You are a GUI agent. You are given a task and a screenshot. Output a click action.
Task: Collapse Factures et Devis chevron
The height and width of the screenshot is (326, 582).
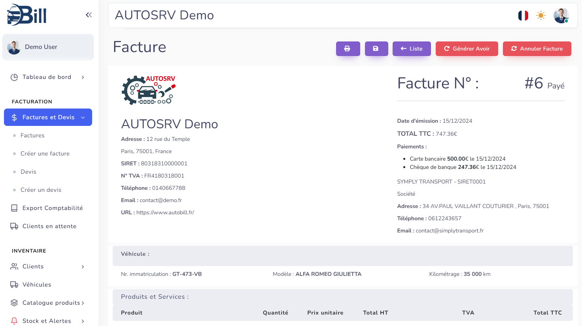click(x=83, y=118)
